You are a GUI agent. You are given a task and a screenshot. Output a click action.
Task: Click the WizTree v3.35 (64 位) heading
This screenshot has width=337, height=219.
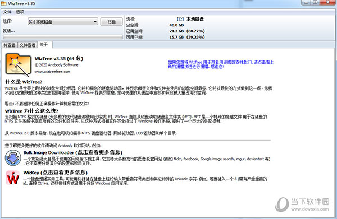point(59,58)
